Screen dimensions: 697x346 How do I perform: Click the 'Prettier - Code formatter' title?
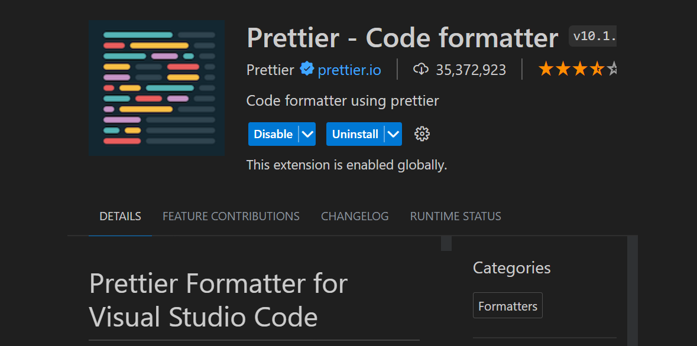(x=402, y=37)
